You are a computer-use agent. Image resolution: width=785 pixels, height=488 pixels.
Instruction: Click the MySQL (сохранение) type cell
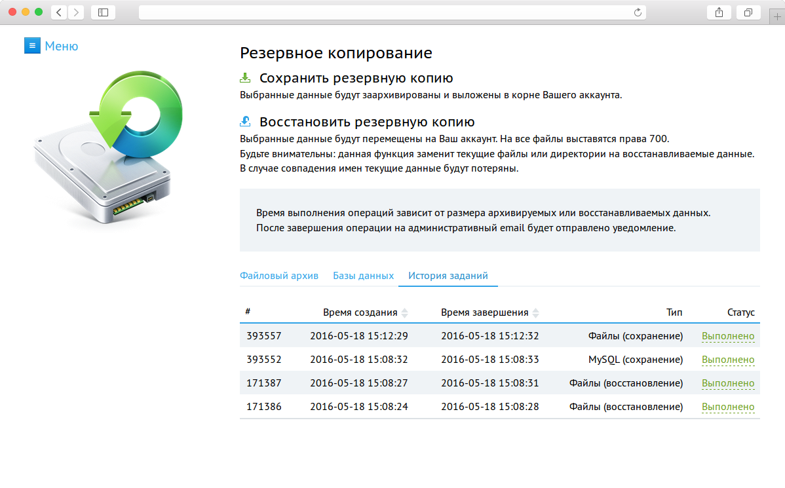point(636,360)
